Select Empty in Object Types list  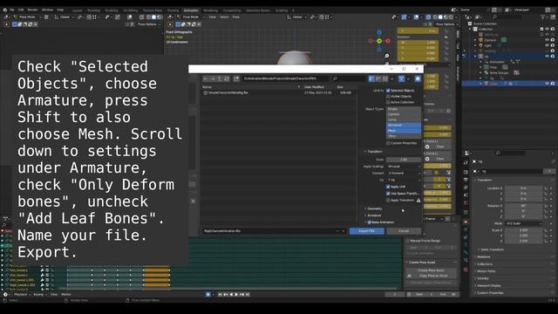pos(404,109)
